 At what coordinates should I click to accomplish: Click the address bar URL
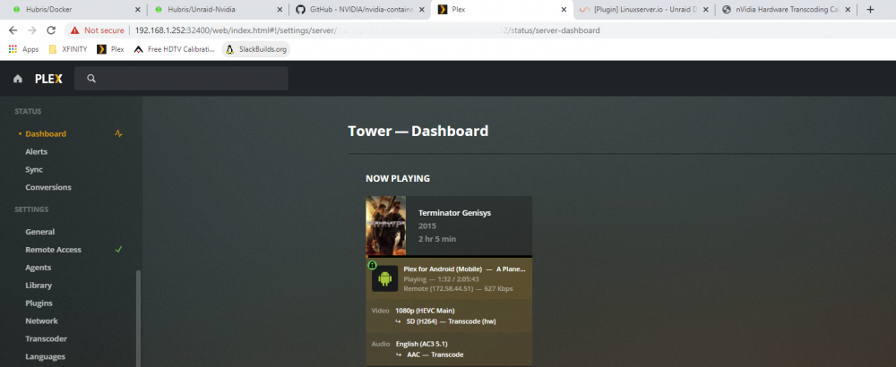[x=367, y=30]
